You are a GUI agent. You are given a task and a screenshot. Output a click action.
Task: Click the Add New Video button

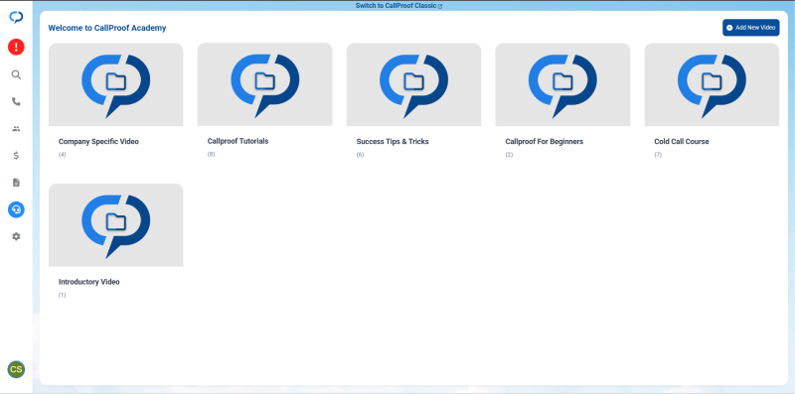pyautogui.click(x=751, y=28)
